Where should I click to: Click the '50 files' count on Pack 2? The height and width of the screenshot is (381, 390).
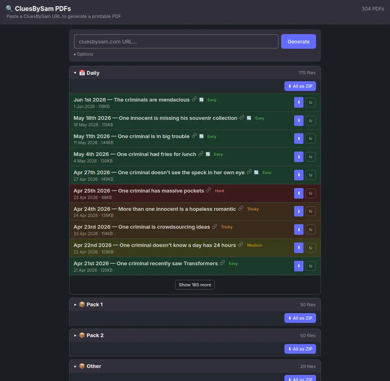308,336
